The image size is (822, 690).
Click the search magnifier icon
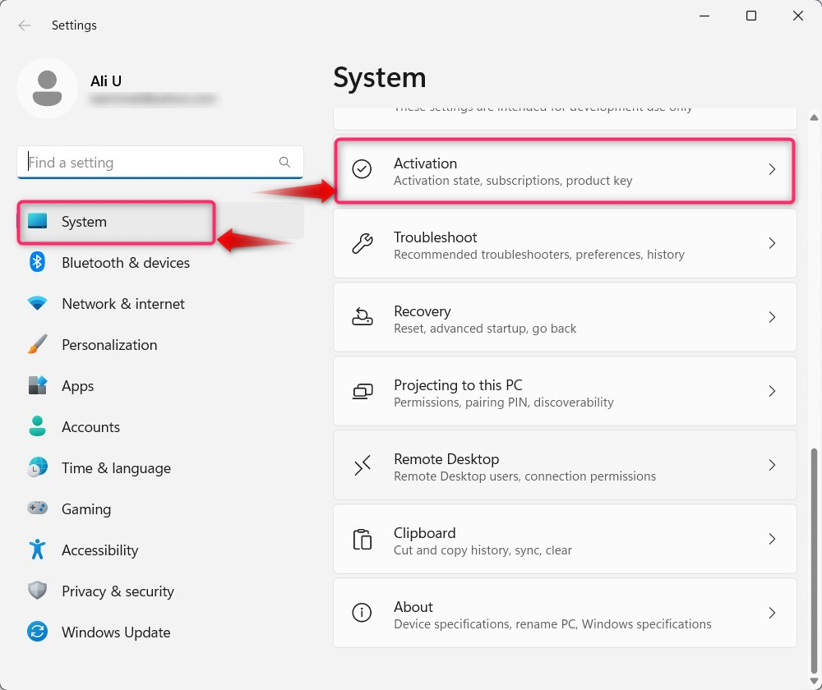(284, 163)
